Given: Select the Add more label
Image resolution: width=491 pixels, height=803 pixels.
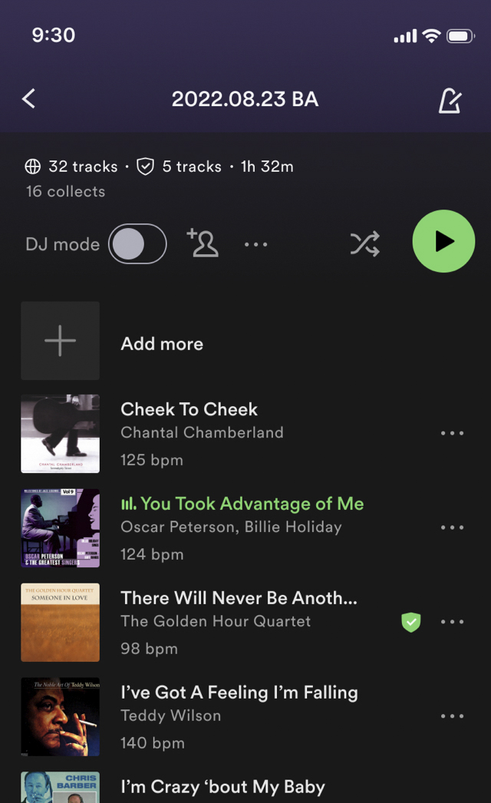Looking at the screenshot, I should pyautogui.click(x=162, y=344).
